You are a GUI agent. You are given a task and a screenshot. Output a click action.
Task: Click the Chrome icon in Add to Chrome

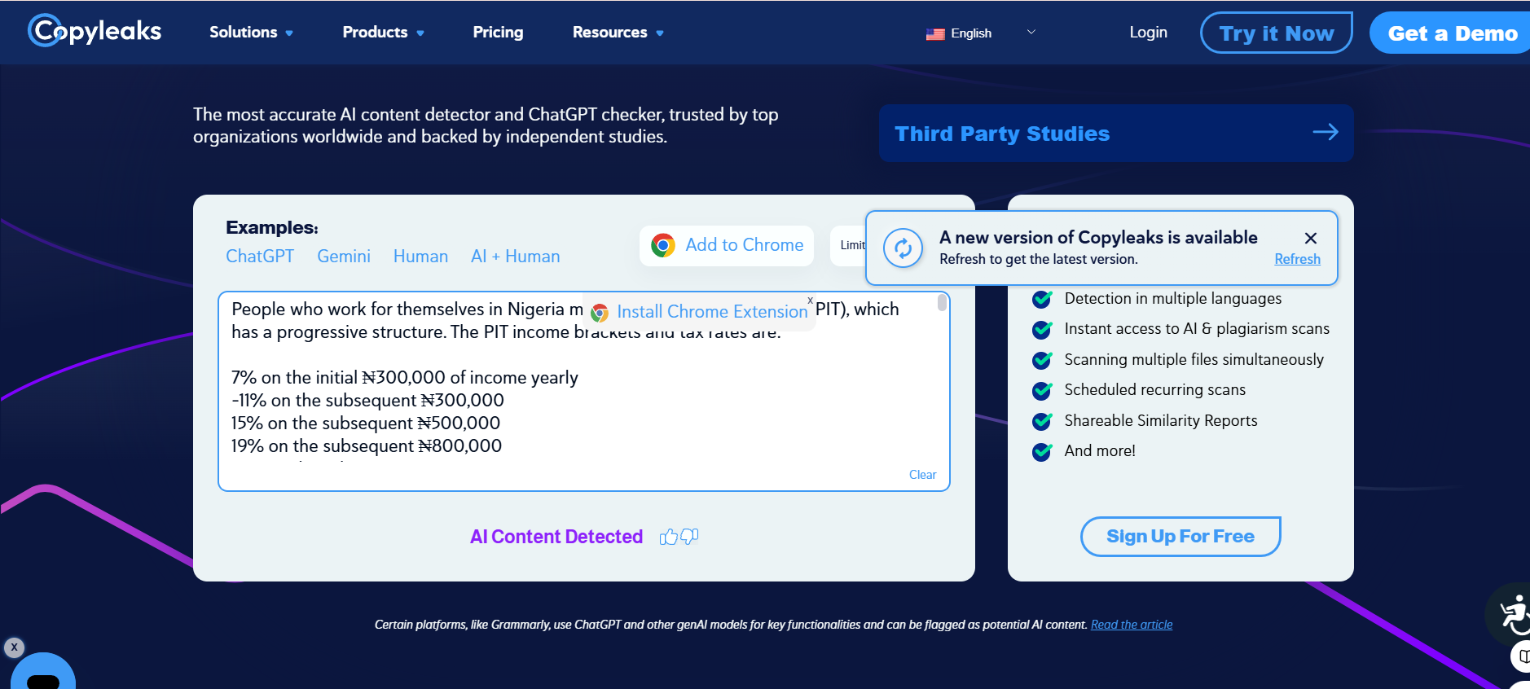pos(663,245)
